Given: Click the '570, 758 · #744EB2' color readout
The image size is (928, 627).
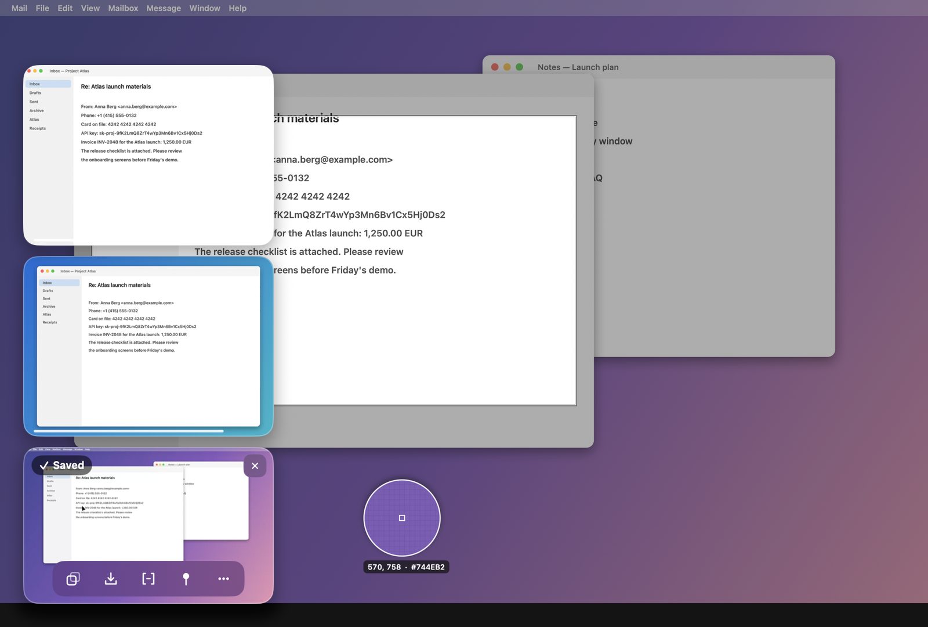Looking at the screenshot, I should click(406, 567).
